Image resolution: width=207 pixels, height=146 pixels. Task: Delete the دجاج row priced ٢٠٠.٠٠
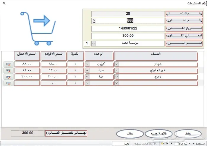click(x=9, y=77)
